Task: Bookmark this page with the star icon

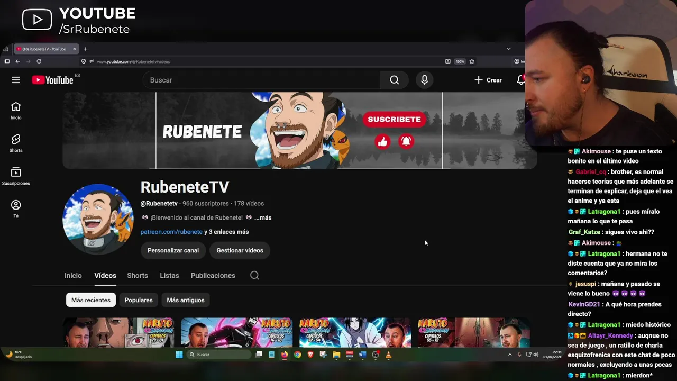Action: coord(472,61)
